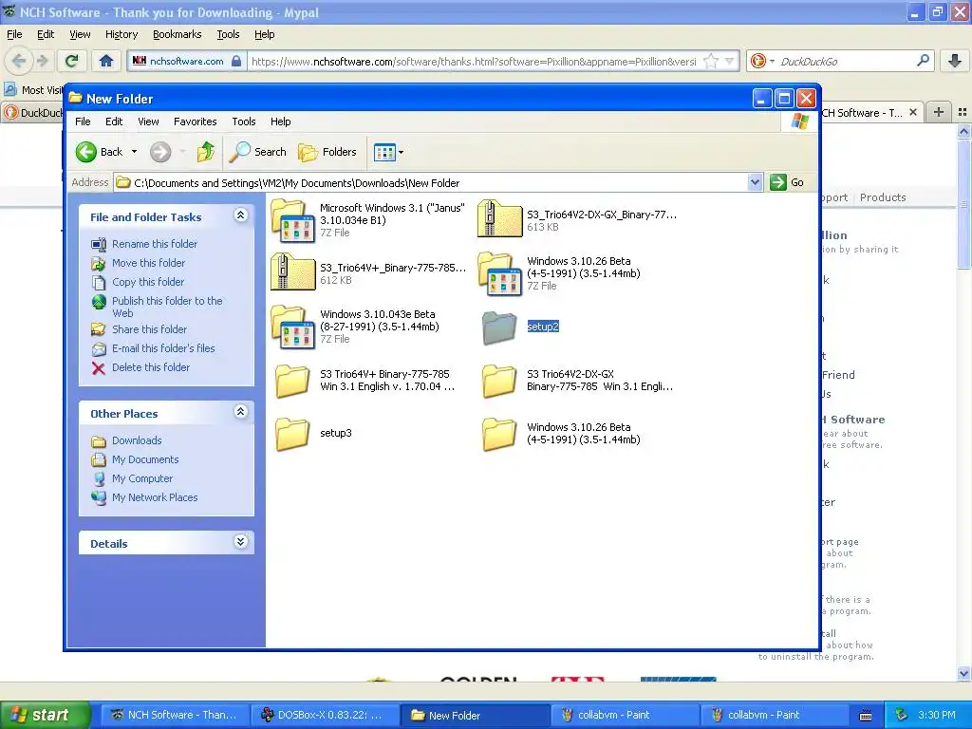
Task: Click Mypal browser back arrow
Action: click(x=19, y=61)
